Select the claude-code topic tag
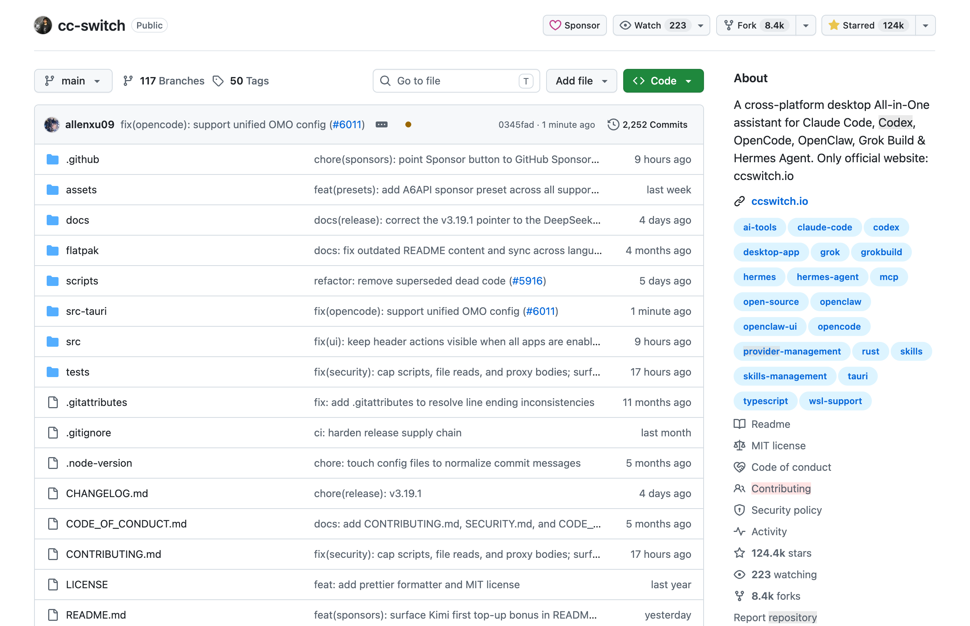The image size is (970, 626). [x=824, y=227]
